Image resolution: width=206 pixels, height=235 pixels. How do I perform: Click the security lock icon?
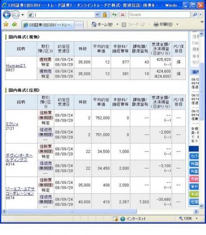105,15
